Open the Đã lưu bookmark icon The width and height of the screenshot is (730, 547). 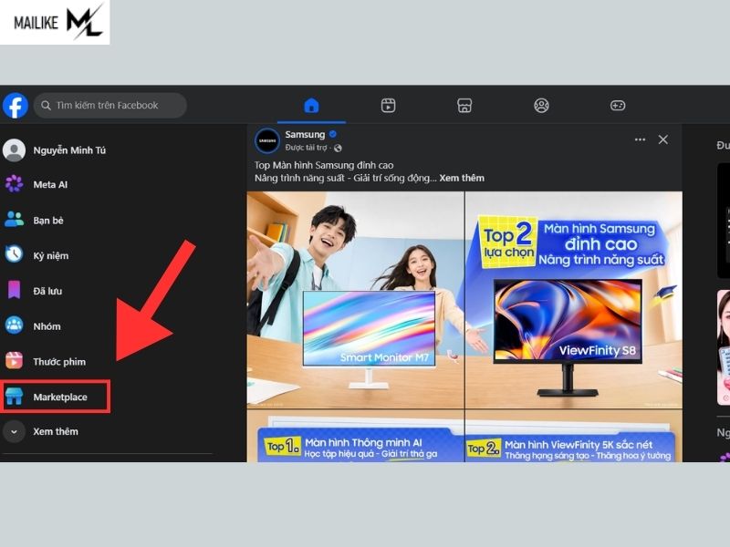coord(14,290)
